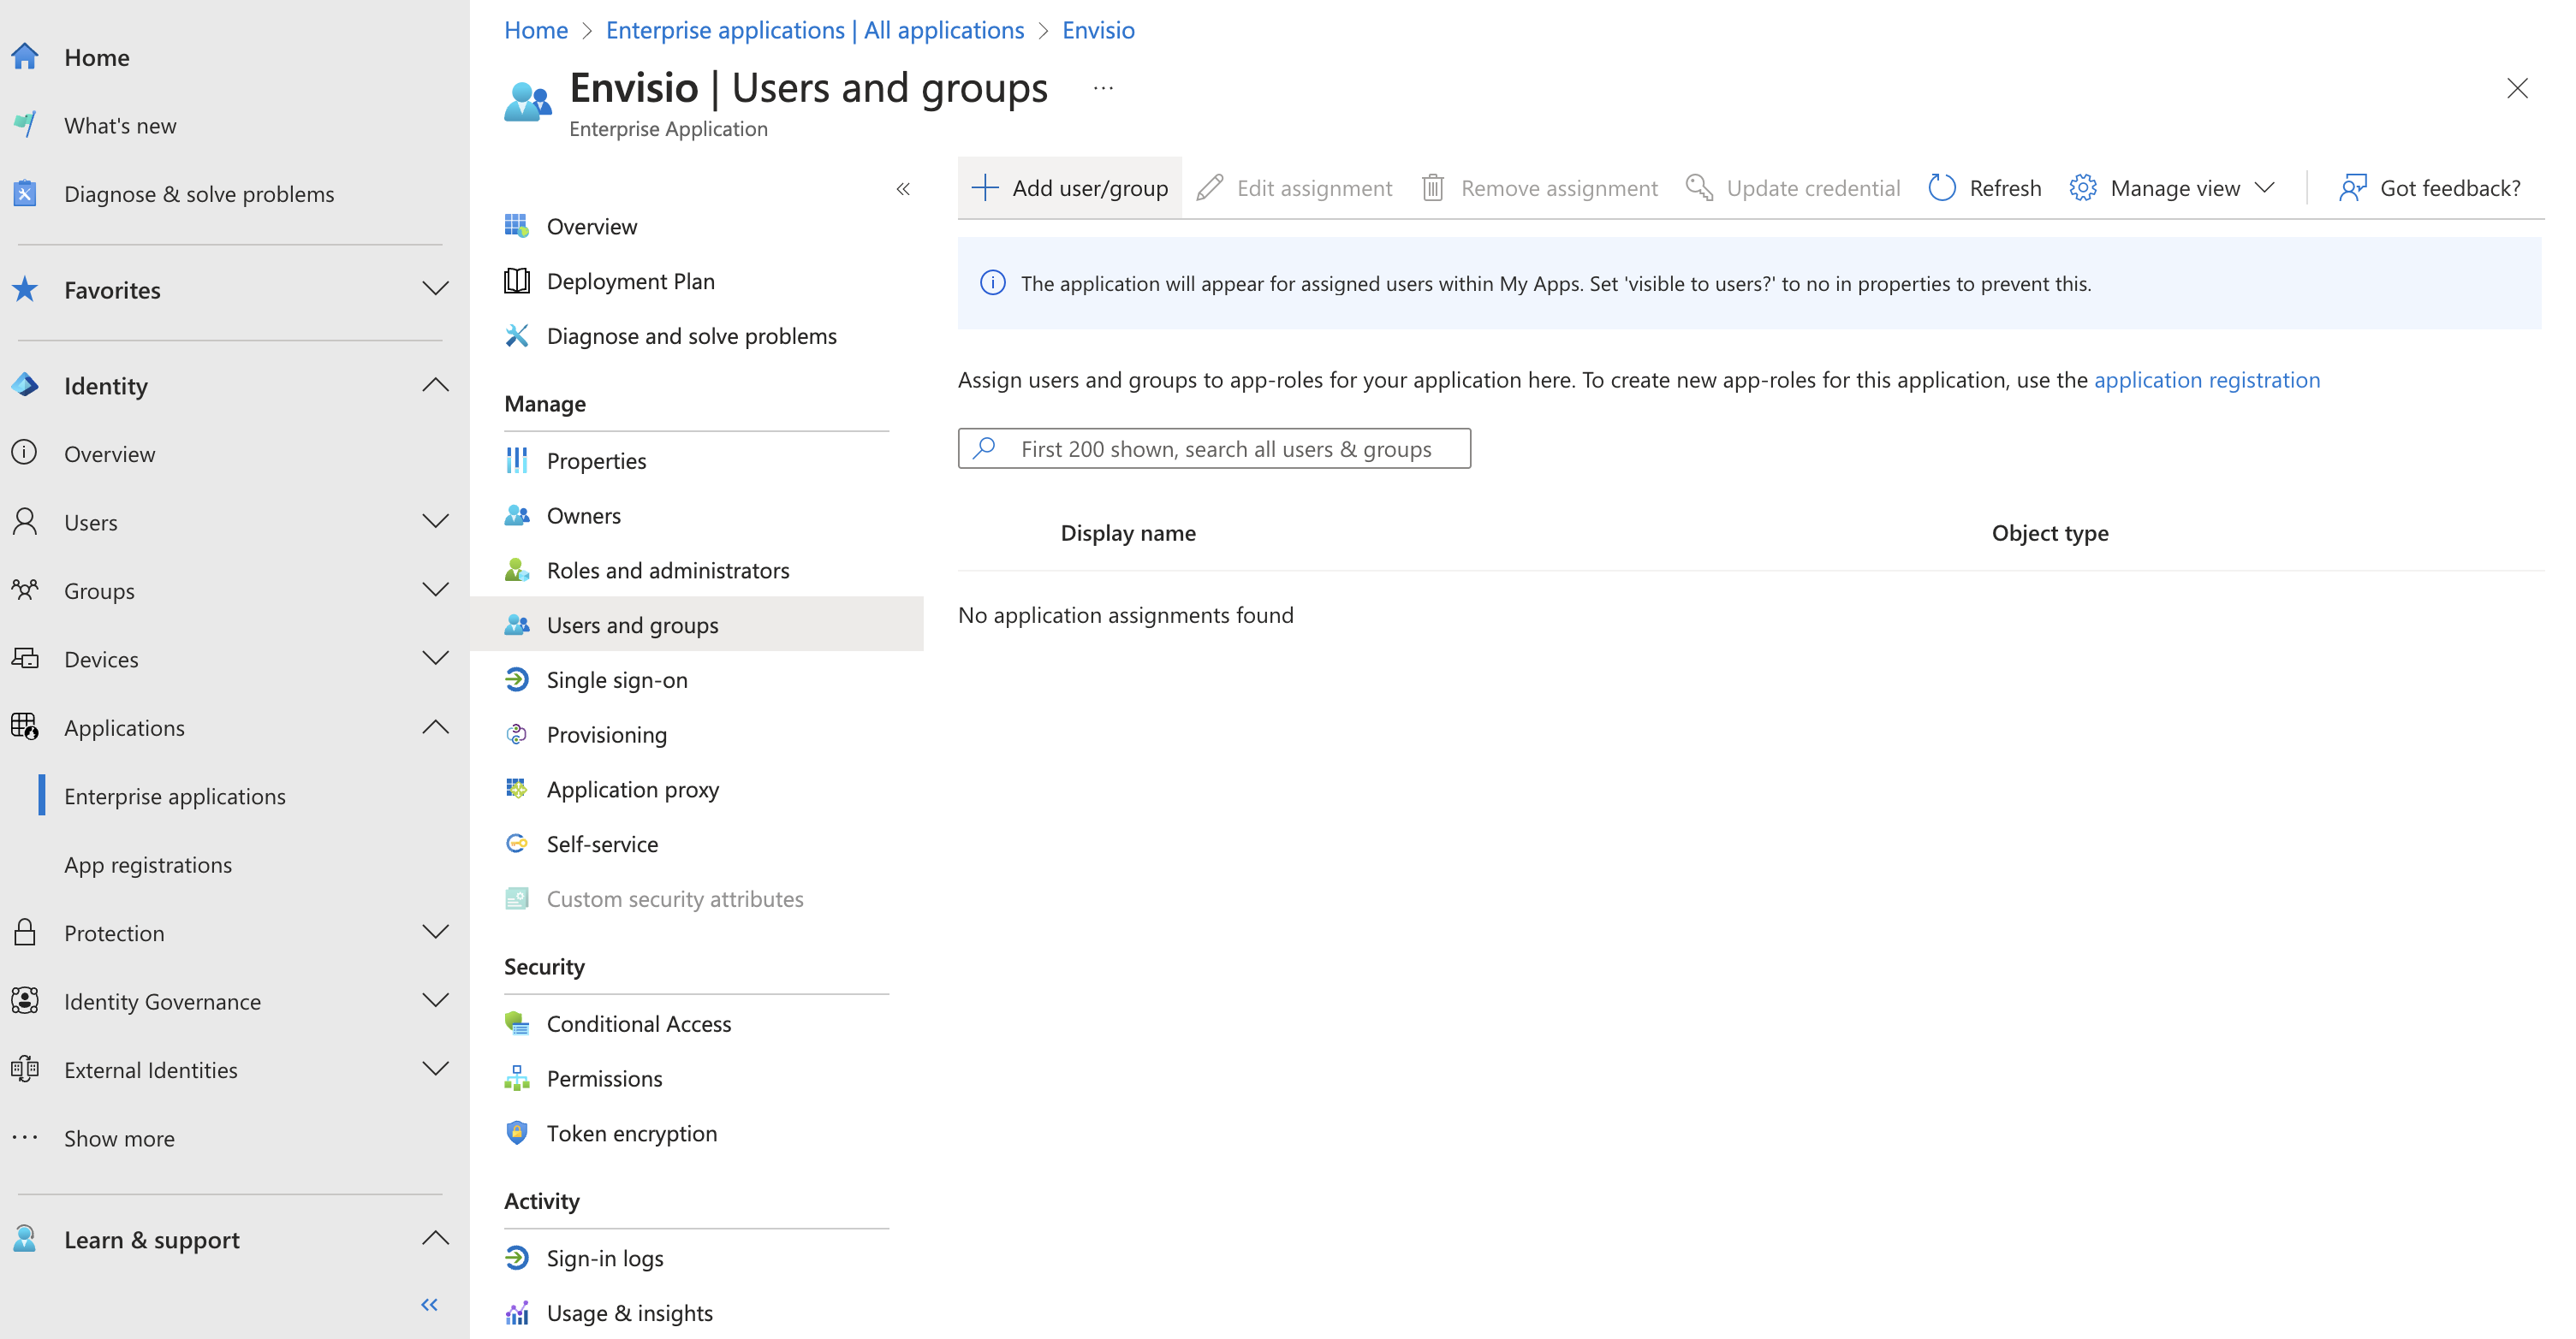Follow the application registration link
Image resolution: width=2576 pixels, height=1339 pixels.
(2207, 380)
